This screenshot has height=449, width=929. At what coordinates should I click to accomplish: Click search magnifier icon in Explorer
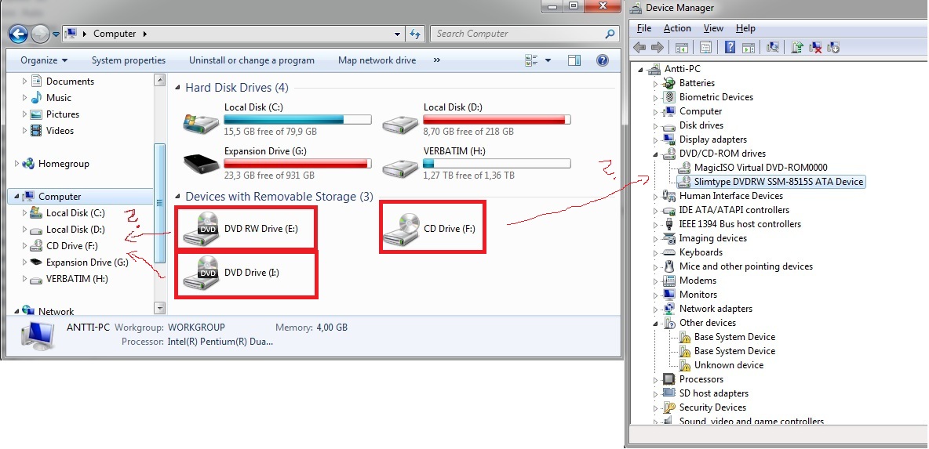[x=610, y=34]
